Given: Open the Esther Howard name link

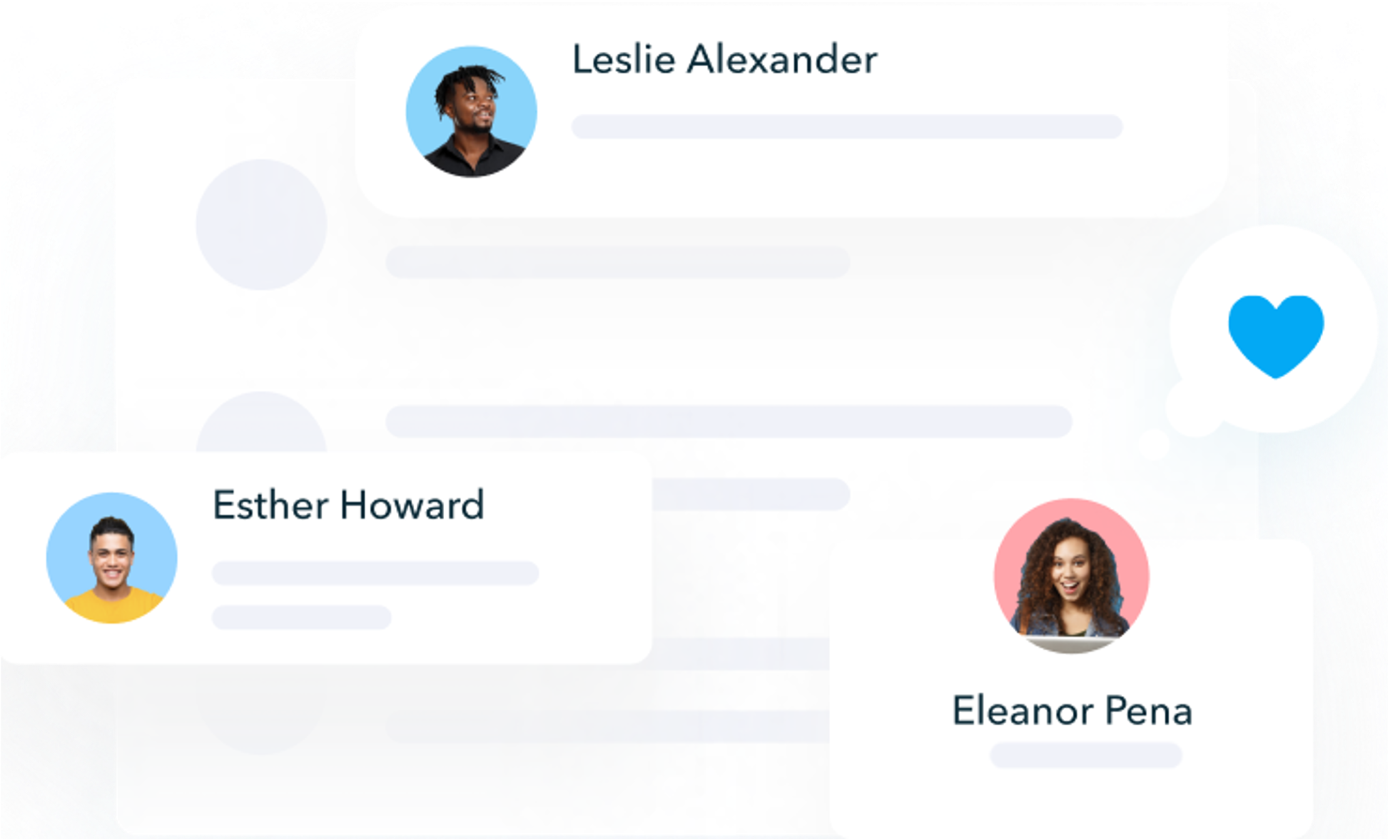Looking at the screenshot, I should point(348,505).
